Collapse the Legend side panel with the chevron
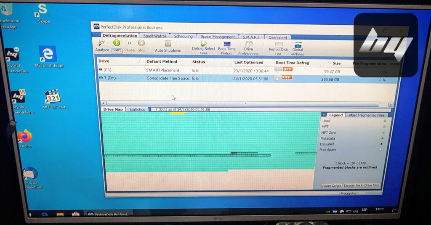 click(324, 114)
